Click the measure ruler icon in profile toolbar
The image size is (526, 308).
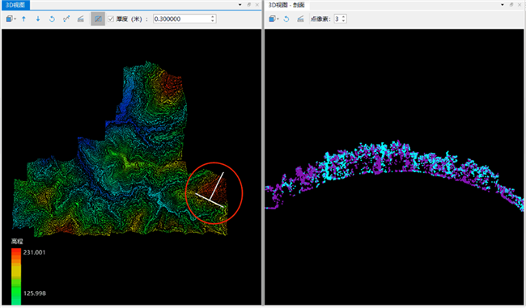tap(300, 19)
